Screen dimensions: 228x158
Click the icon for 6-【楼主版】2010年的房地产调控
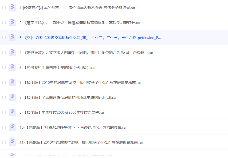[12, 82]
